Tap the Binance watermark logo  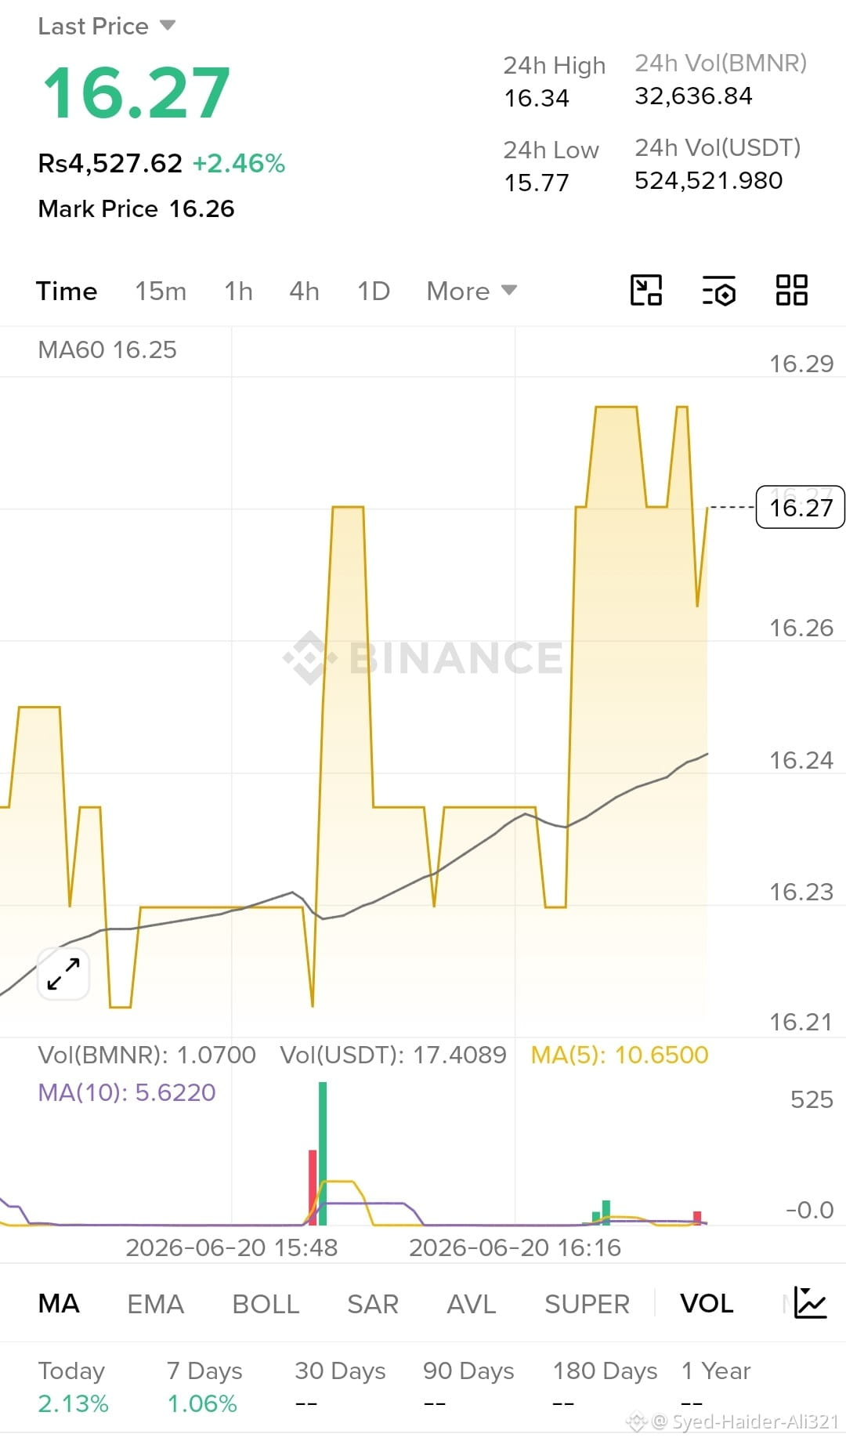click(423, 657)
